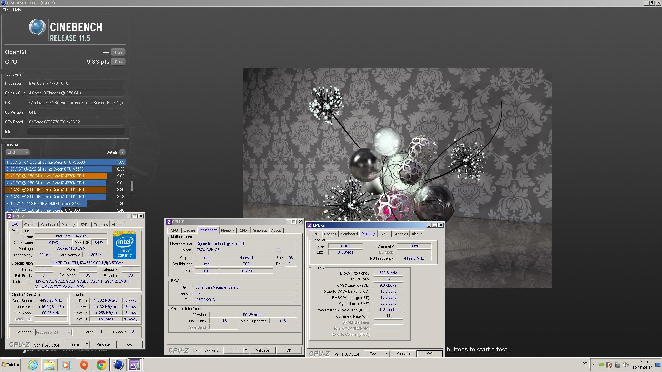Open SPD tab in CPU-Z Memory window
Viewport: 662px width, 372px height.
(x=384, y=234)
